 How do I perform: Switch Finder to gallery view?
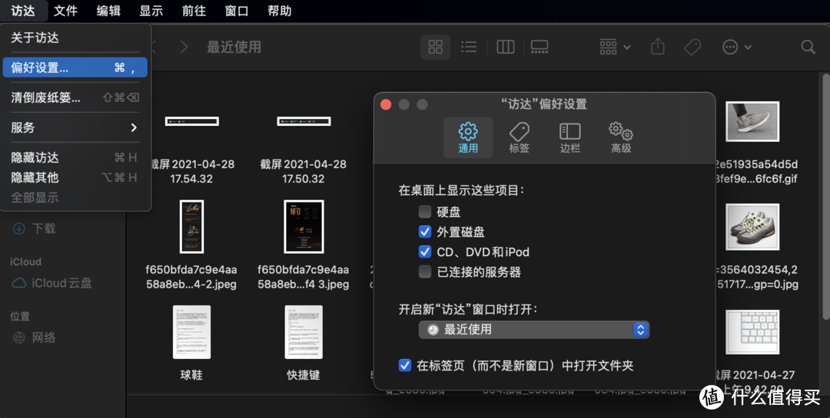click(x=539, y=47)
